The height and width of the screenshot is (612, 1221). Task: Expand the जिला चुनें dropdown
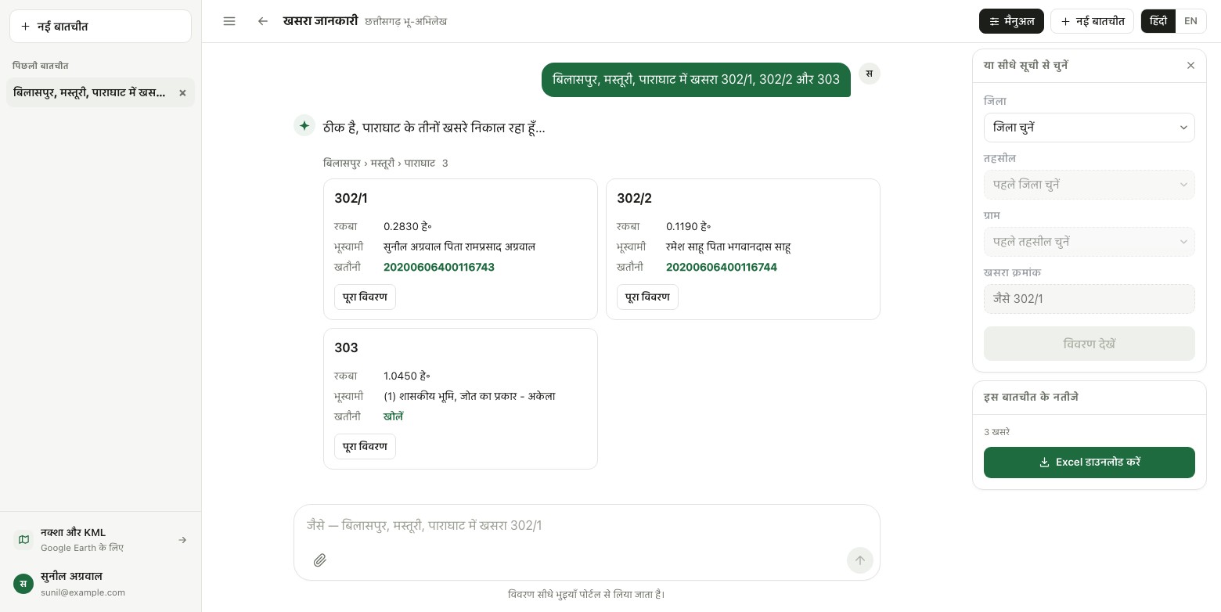[1089, 128]
